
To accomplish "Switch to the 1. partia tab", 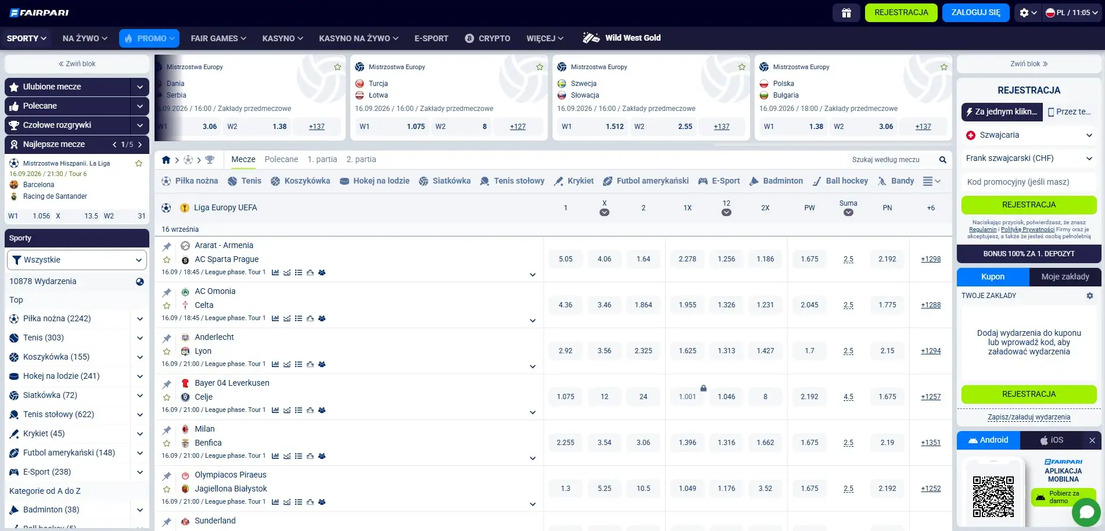I will [x=322, y=160].
